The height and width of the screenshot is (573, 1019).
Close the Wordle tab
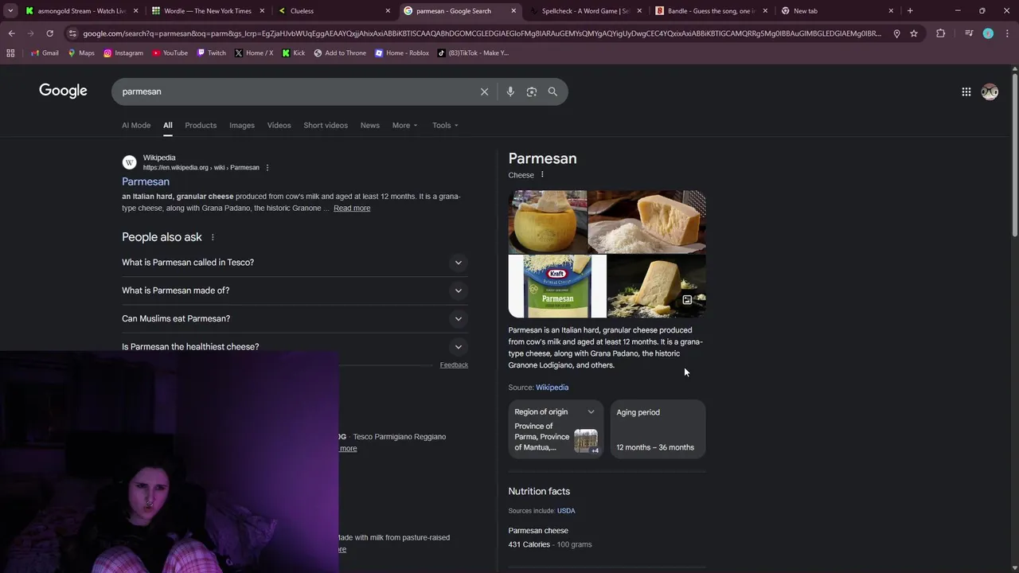click(x=262, y=11)
